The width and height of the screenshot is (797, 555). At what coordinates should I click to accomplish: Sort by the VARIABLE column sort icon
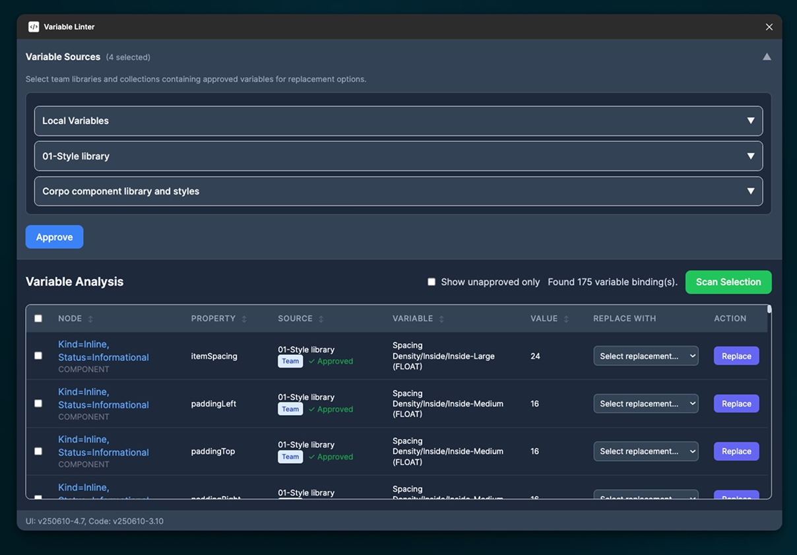(x=440, y=318)
